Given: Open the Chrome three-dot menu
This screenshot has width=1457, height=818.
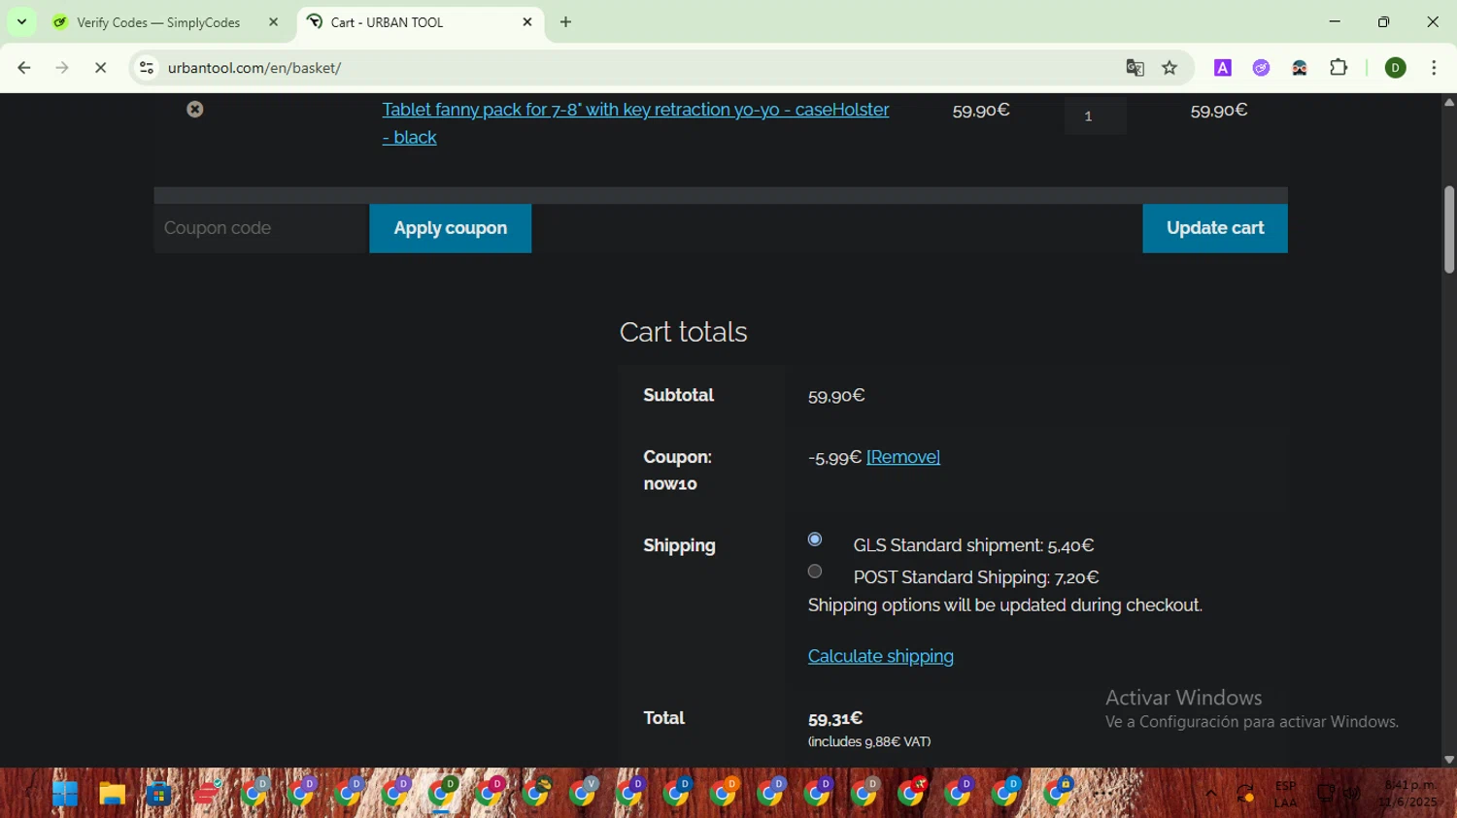Looking at the screenshot, I should point(1434,68).
